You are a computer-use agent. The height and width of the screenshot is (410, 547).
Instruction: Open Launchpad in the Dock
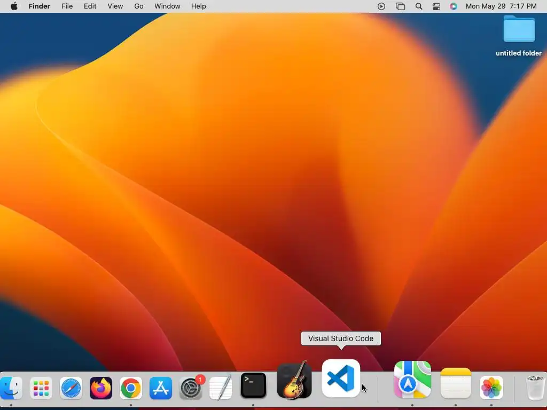tap(41, 388)
